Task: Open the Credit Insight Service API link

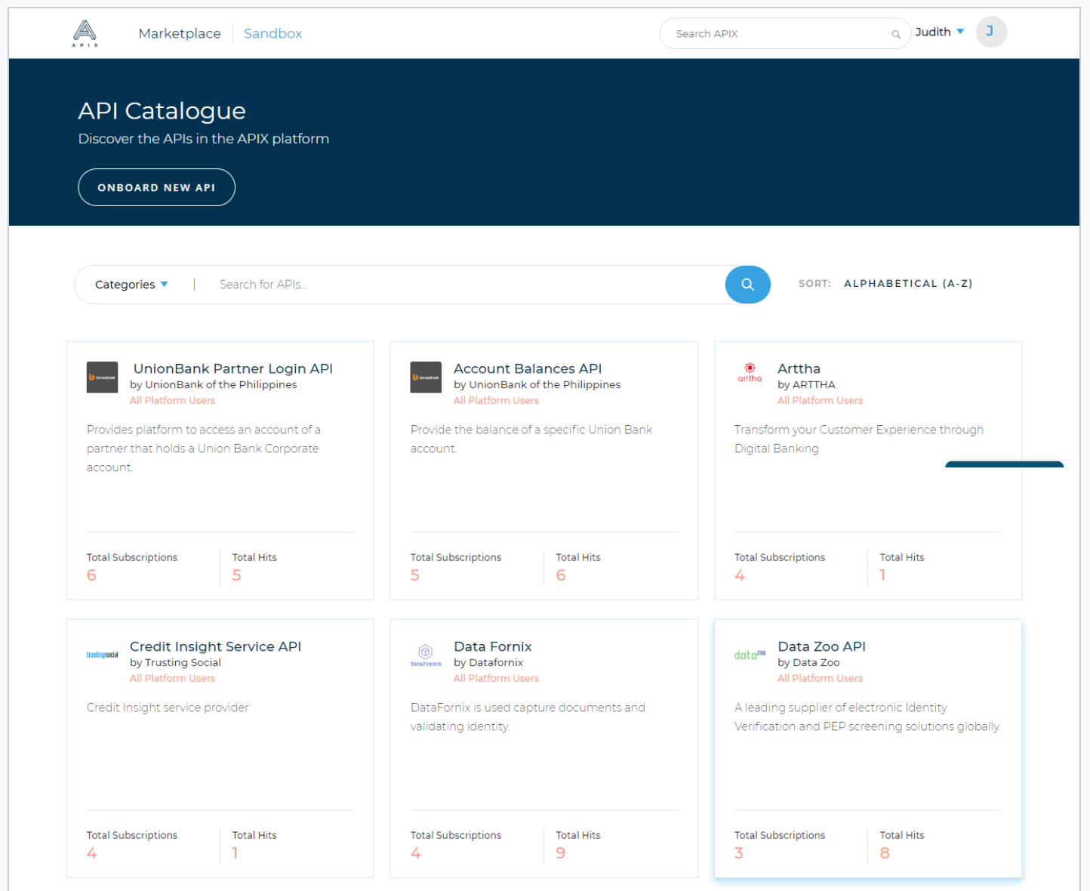Action: [x=215, y=646]
